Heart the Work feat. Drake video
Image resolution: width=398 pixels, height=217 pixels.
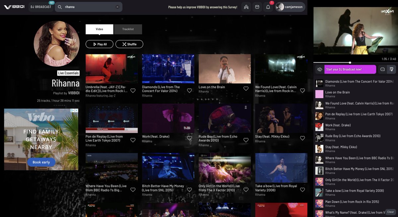click(x=189, y=138)
